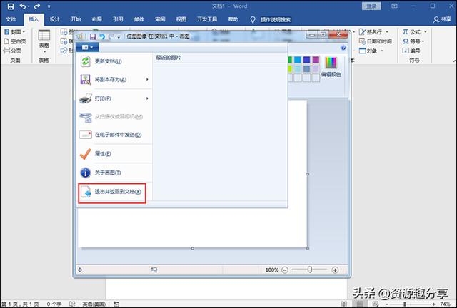Viewport: 457px width, 308px height.
Task: Open the 开发工具 ribbon tab
Action: coord(207,19)
